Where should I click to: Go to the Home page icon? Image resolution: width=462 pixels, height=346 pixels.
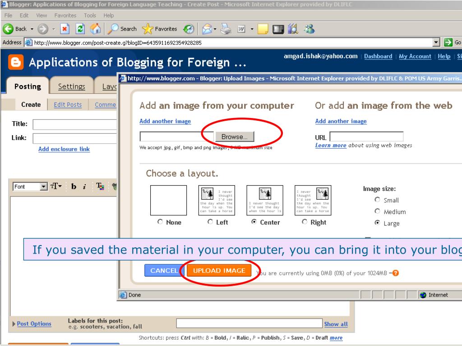coord(96,29)
